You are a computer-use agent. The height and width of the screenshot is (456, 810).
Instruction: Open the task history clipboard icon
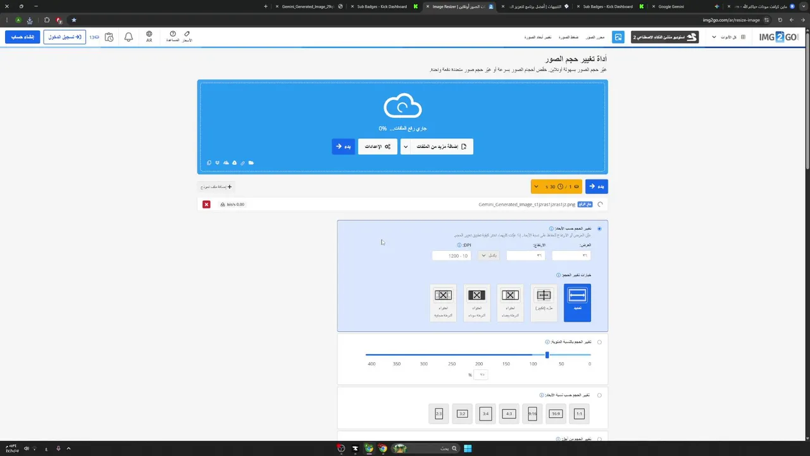pyautogui.click(x=109, y=37)
